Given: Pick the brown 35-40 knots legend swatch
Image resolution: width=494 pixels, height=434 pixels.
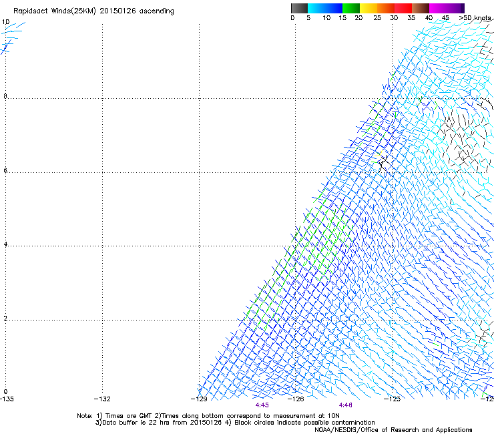Looking at the screenshot, I should [x=421, y=8].
